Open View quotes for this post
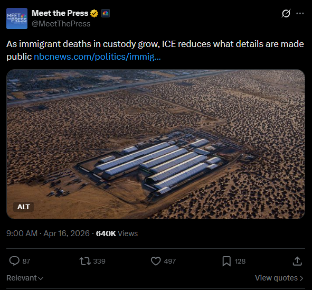The height and width of the screenshot is (290, 312). click(x=279, y=278)
